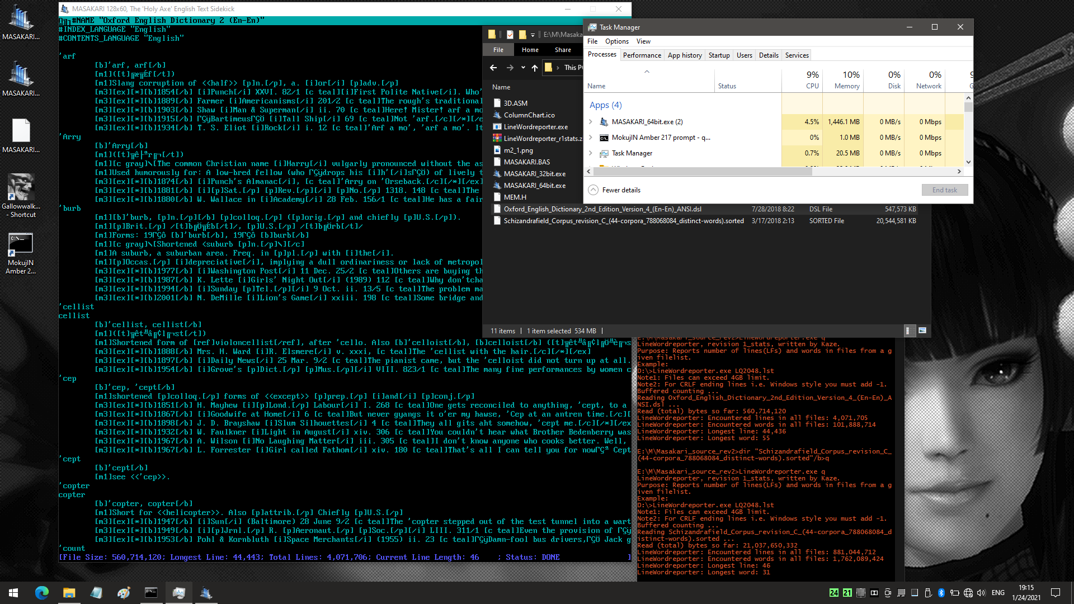
Task: Open the File tab in Explorer
Action: (498, 50)
